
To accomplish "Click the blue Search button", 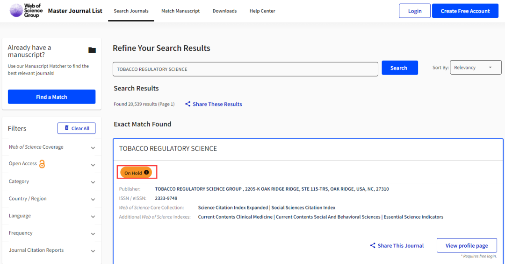I will (400, 68).
